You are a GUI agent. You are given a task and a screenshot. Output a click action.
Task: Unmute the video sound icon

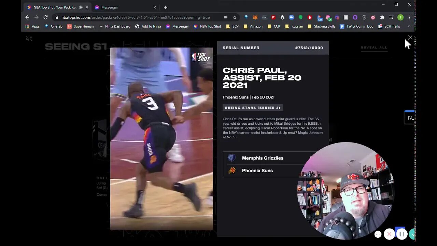(29, 39)
